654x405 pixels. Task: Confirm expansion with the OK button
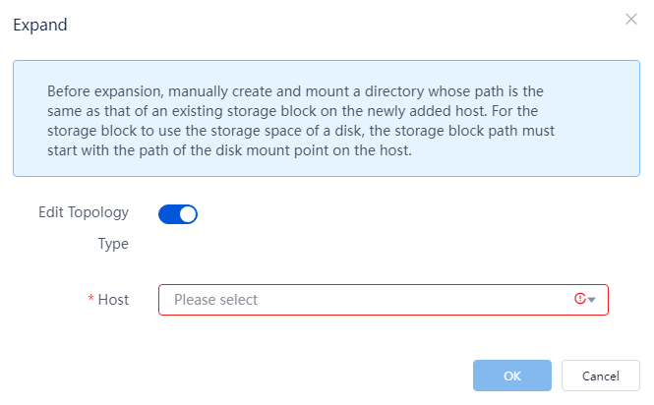point(512,376)
